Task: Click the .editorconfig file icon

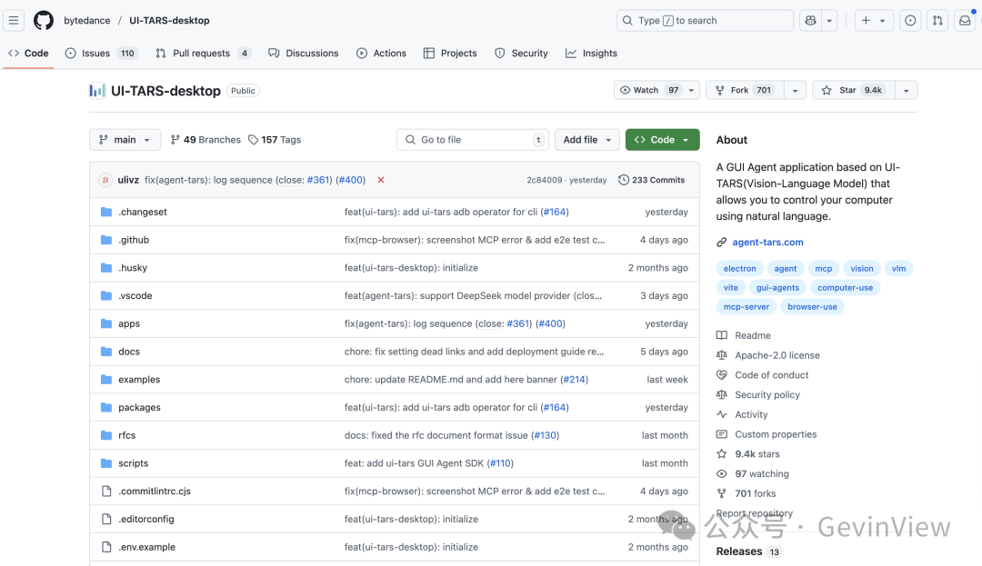Action: point(106,519)
